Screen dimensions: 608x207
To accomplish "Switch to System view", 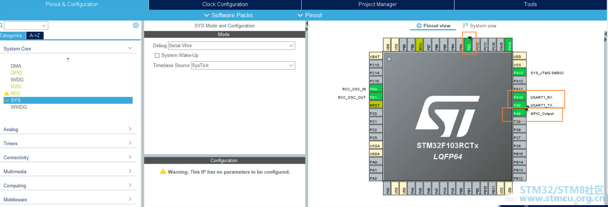I will pyautogui.click(x=480, y=26).
